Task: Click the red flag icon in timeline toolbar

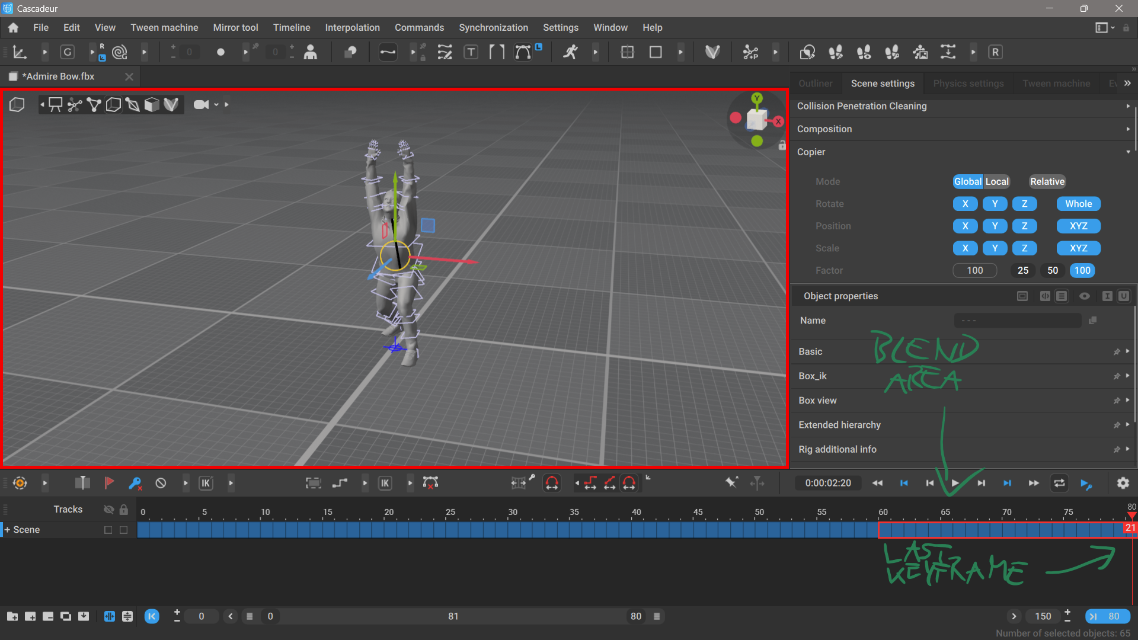Action: [109, 483]
